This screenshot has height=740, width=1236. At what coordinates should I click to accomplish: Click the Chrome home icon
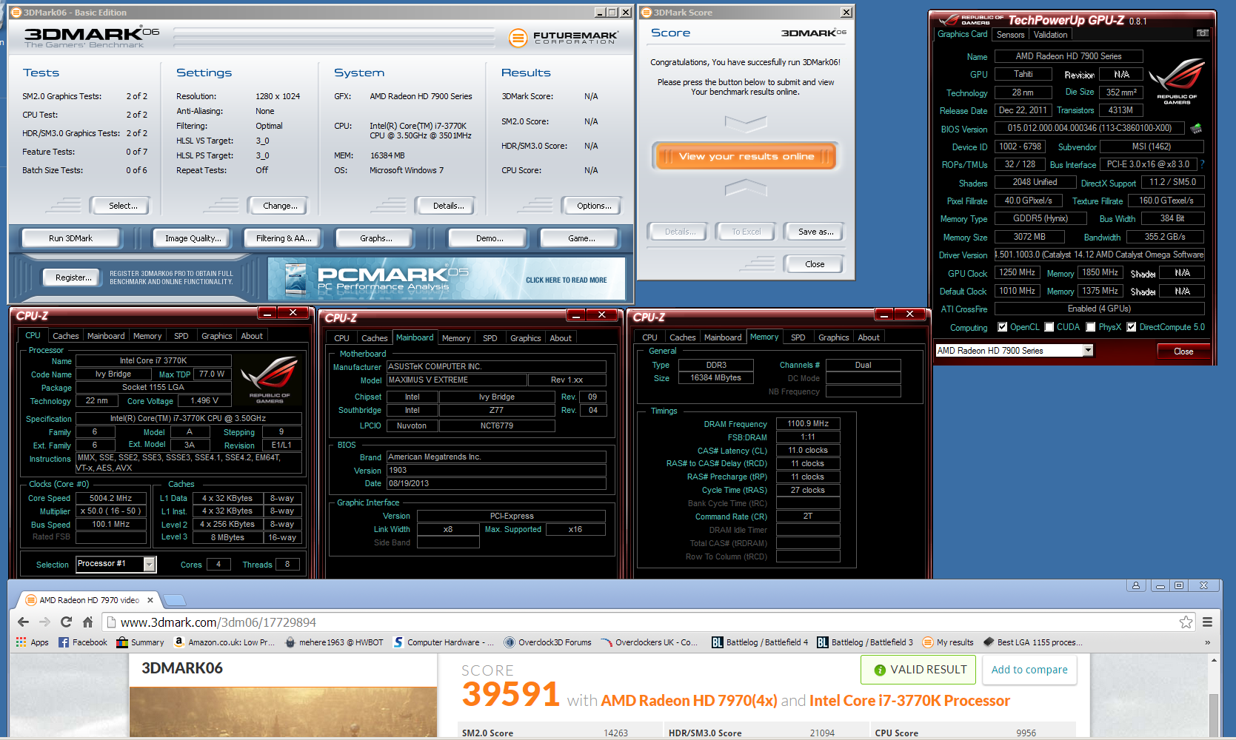pos(87,622)
